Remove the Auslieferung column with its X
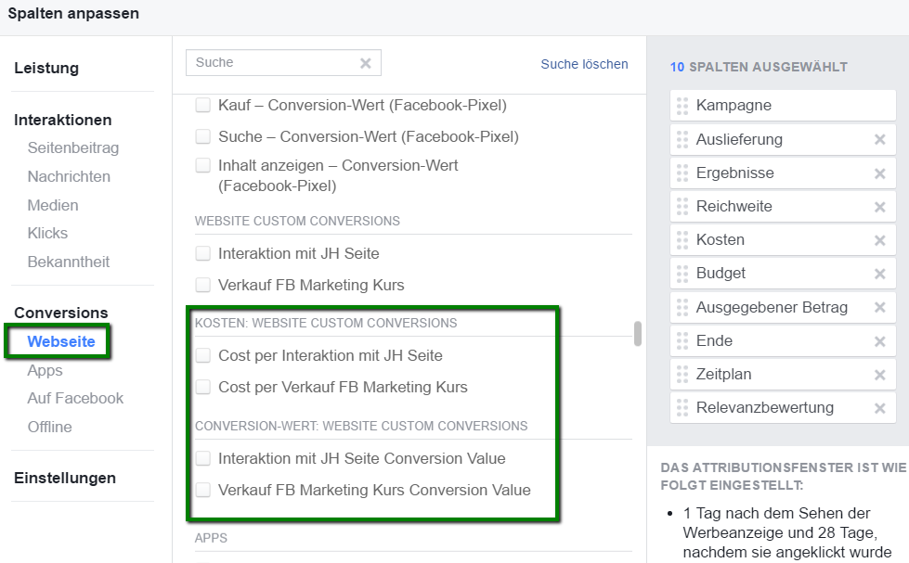 point(879,140)
